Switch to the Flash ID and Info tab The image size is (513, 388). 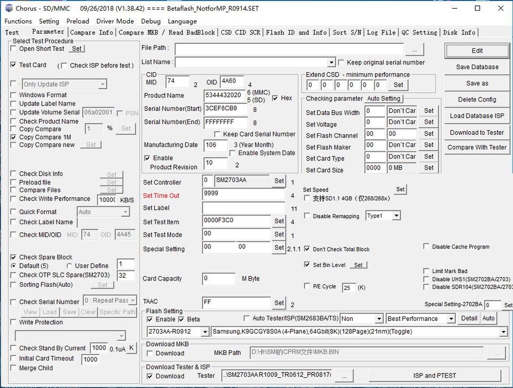pyautogui.click(x=297, y=33)
